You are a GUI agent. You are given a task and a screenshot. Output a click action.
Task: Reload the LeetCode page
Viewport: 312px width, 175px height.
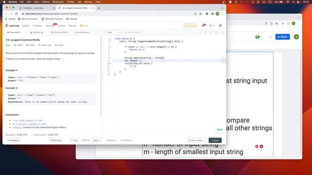(x=17, y=14)
